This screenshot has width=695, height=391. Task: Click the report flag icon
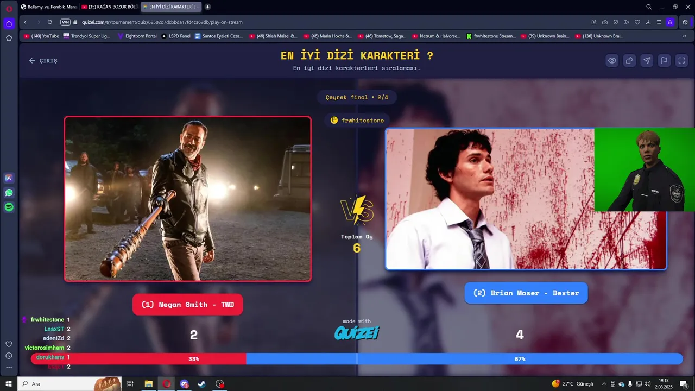(x=664, y=60)
